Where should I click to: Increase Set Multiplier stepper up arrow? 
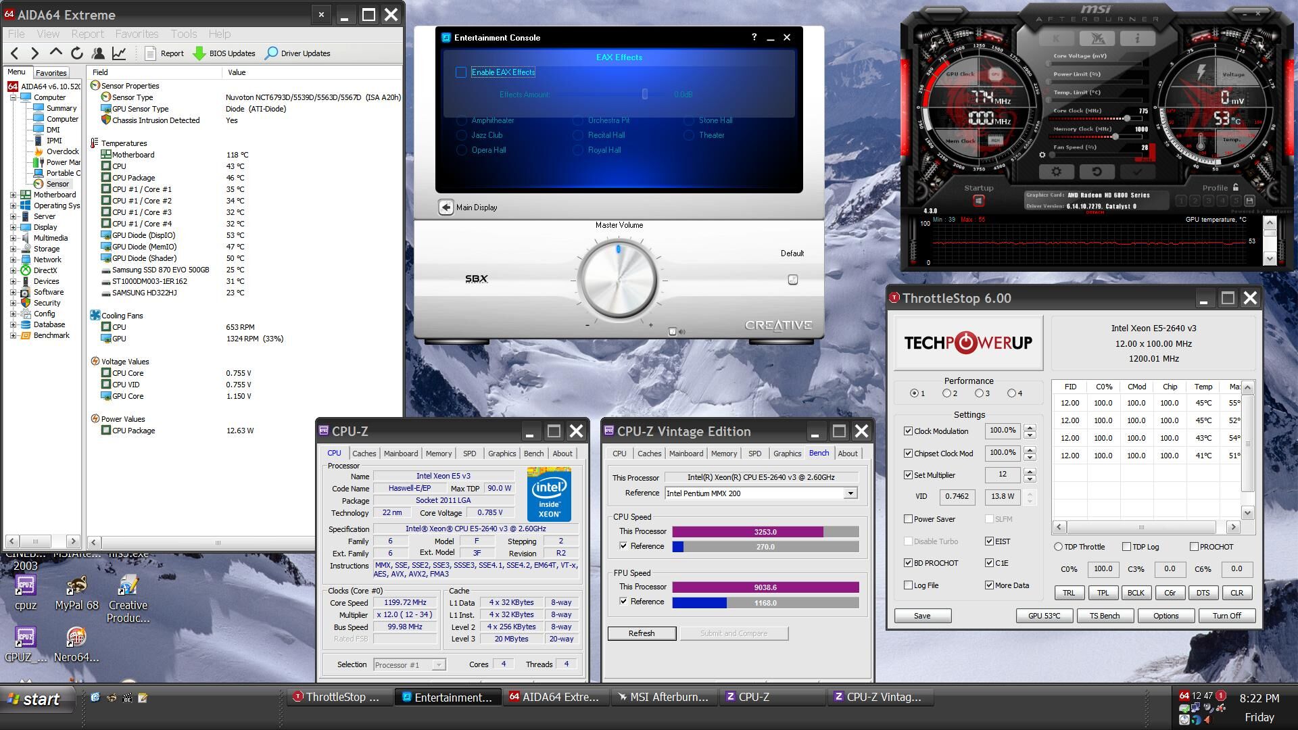(1030, 471)
